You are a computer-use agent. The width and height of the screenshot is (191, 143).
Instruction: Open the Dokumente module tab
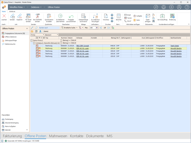pyautogui.click(x=95, y=136)
